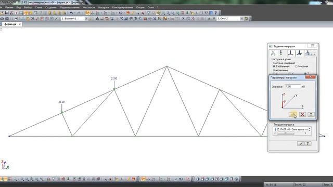Click the Значение input field showing 12.6
This screenshot has width=333, height=187.
coord(293,87)
